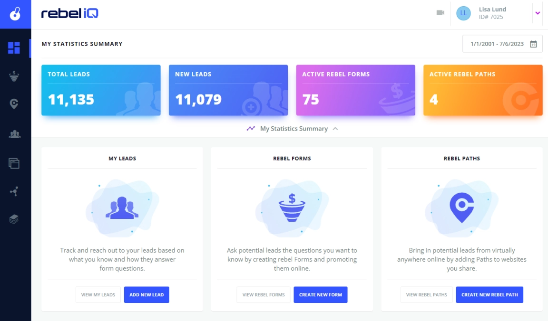The image size is (548, 321).
Task: Open the Rebel Paths pin sidebar icon
Action: 14,104
